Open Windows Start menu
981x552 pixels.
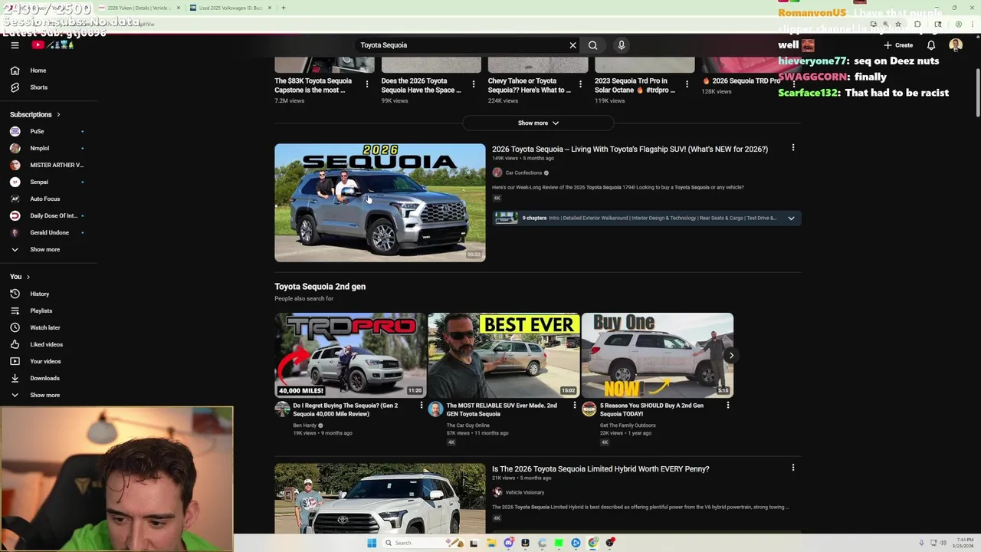(372, 543)
